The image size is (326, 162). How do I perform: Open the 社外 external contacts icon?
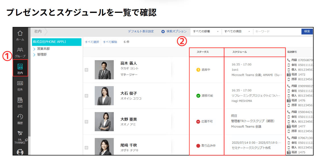click(20, 83)
